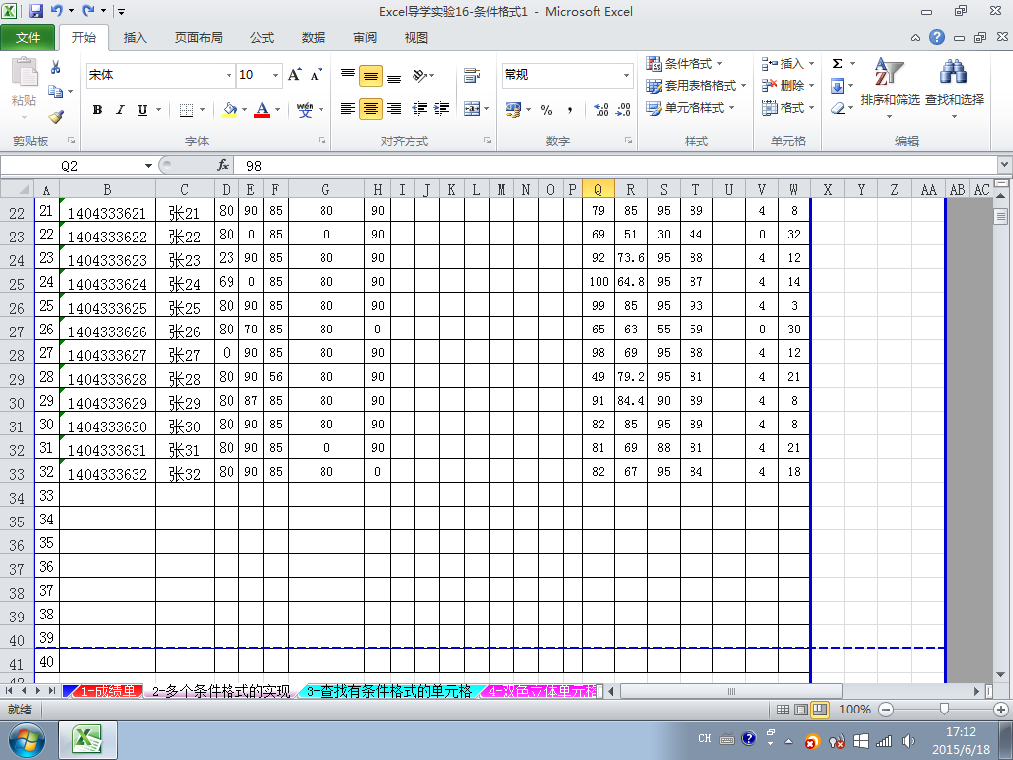Select the Format Painter brush

coord(56,117)
